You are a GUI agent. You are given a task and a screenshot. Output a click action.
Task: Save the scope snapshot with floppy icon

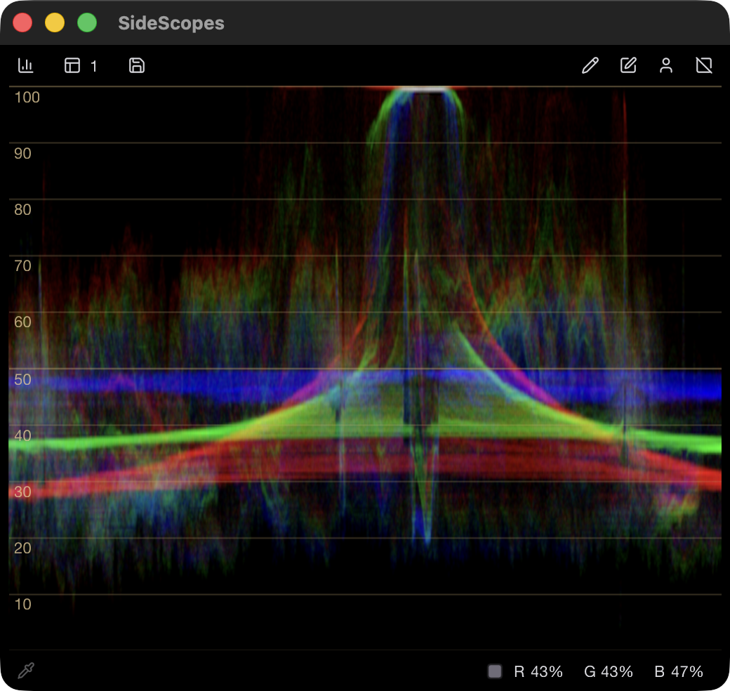pyautogui.click(x=136, y=65)
